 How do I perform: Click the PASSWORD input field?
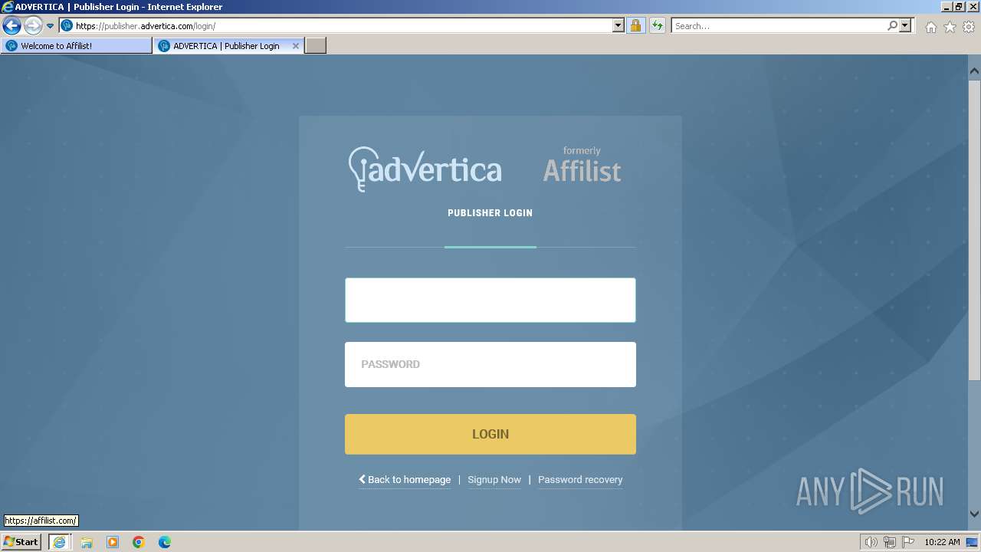point(490,364)
